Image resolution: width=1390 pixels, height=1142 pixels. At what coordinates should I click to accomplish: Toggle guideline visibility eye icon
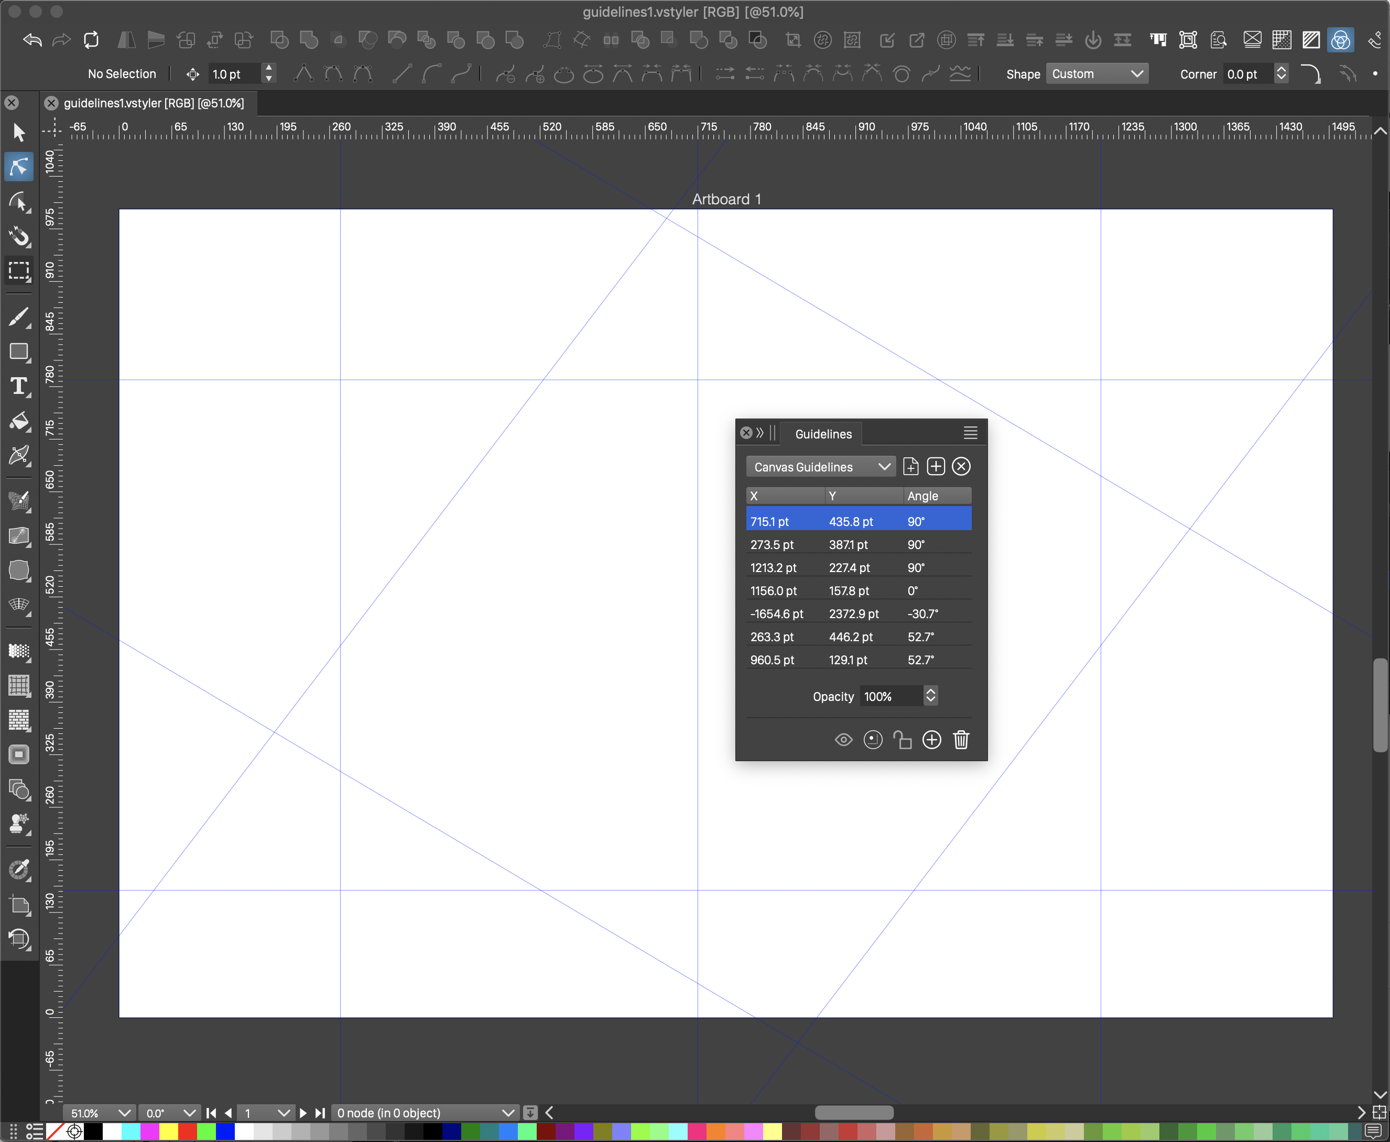click(843, 740)
